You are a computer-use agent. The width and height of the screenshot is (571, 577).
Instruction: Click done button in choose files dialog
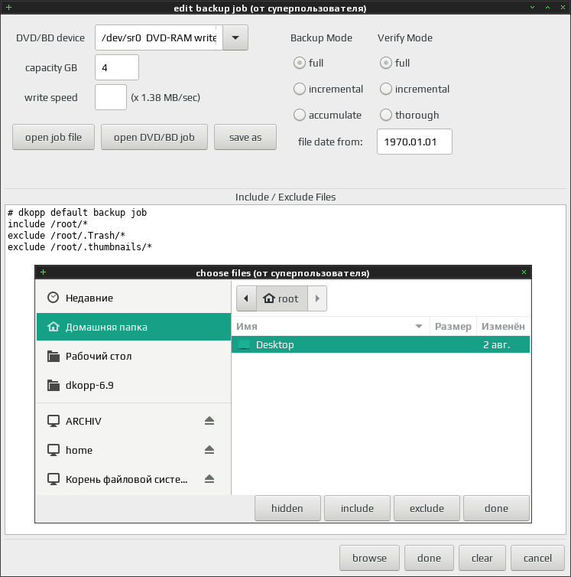point(496,508)
